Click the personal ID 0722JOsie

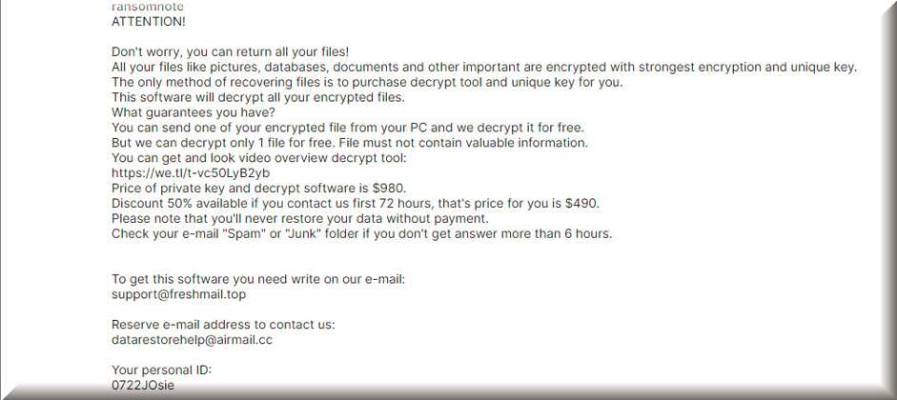point(143,385)
